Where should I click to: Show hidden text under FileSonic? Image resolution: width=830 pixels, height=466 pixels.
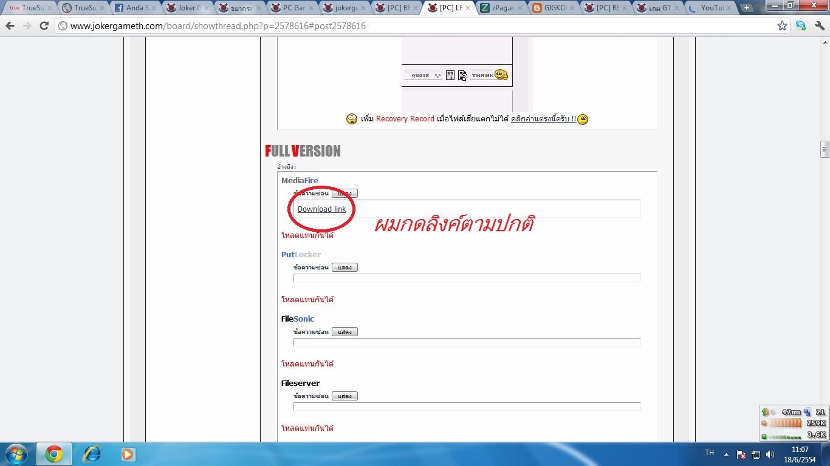[x=345, y=332]
